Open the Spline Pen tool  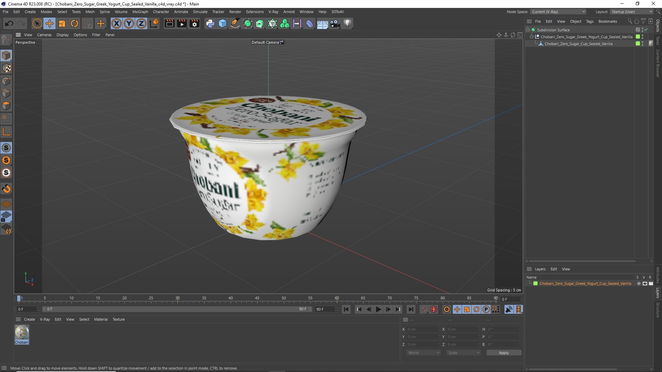pos(235,23)
